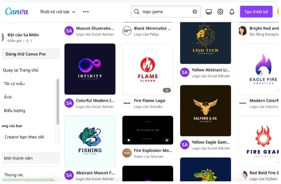Click the Tạo thiết kế button

(256, 12)
